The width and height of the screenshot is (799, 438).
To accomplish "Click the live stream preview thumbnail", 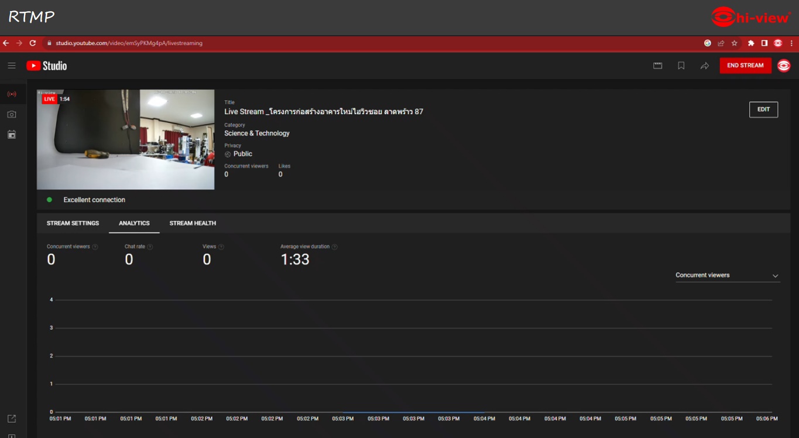I will [x=125, y=139].
